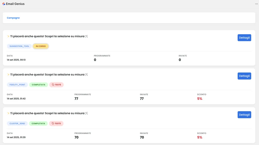This screenshot has height=145, width=259.
Task: Click the PROGRAMMATE value 0 in the SUGGESTION_TOOL campaign
Action: (95, 60)
